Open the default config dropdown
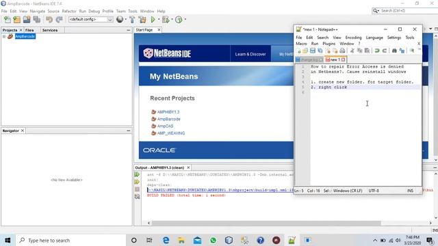Viewport: 438px width, 246px height. tap(110, 20)
